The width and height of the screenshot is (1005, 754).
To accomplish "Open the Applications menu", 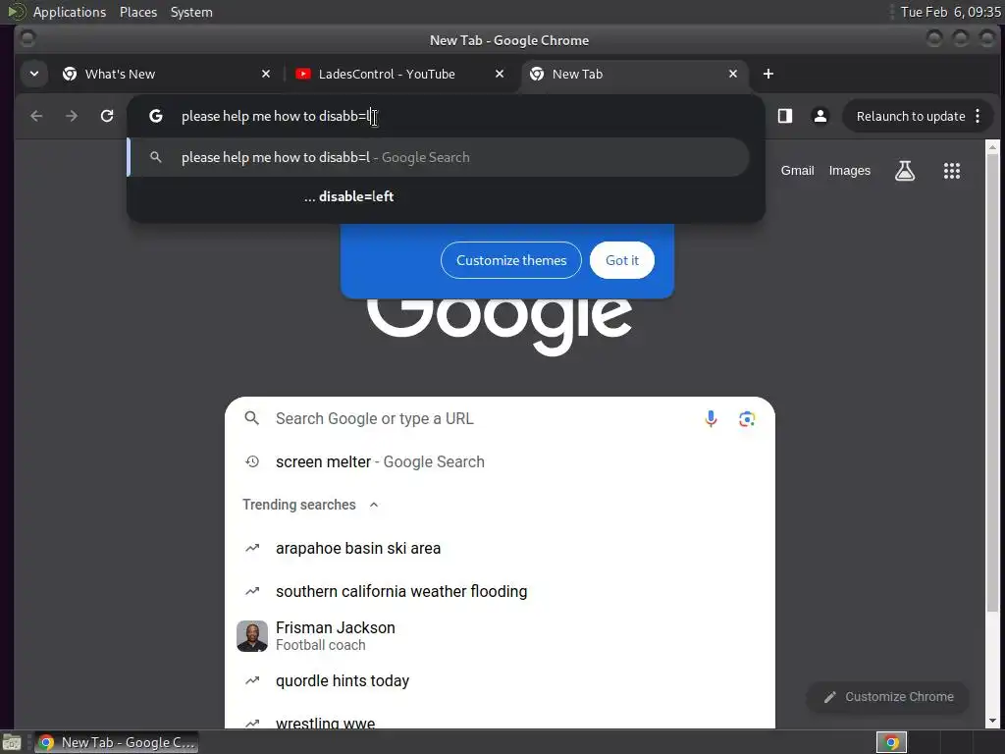I will click(70, 12).
